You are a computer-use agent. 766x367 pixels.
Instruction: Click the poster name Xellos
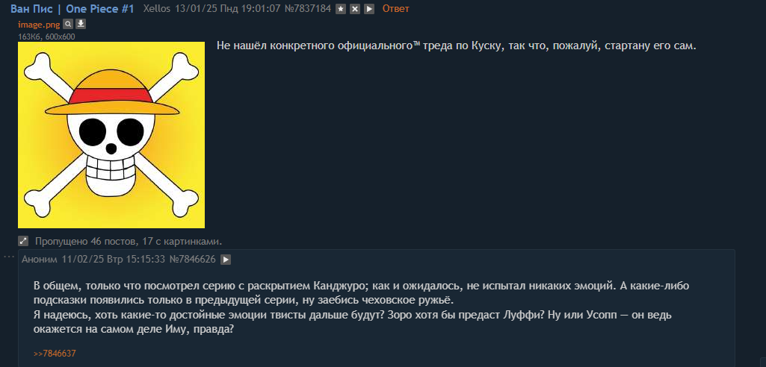point(157,9)
